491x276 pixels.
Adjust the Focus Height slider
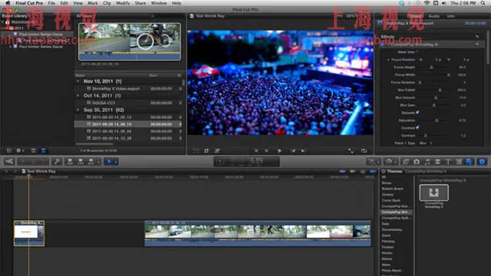coord(431,67)
